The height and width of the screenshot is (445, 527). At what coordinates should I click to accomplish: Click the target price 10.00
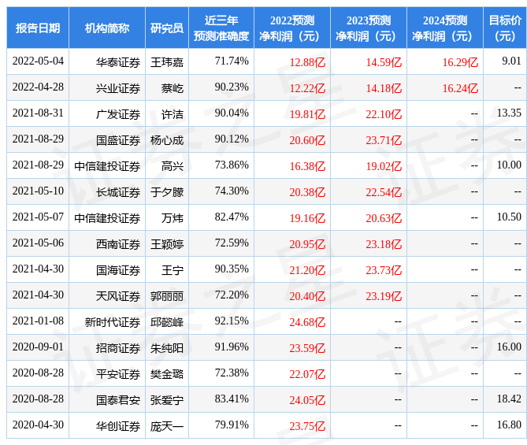[509, 165]
